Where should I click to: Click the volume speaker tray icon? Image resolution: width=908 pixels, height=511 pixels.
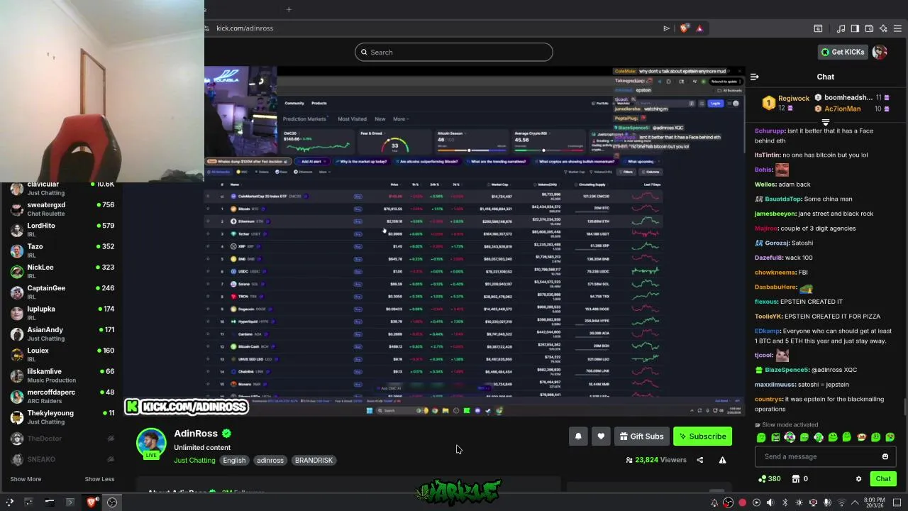pos(770,502)
